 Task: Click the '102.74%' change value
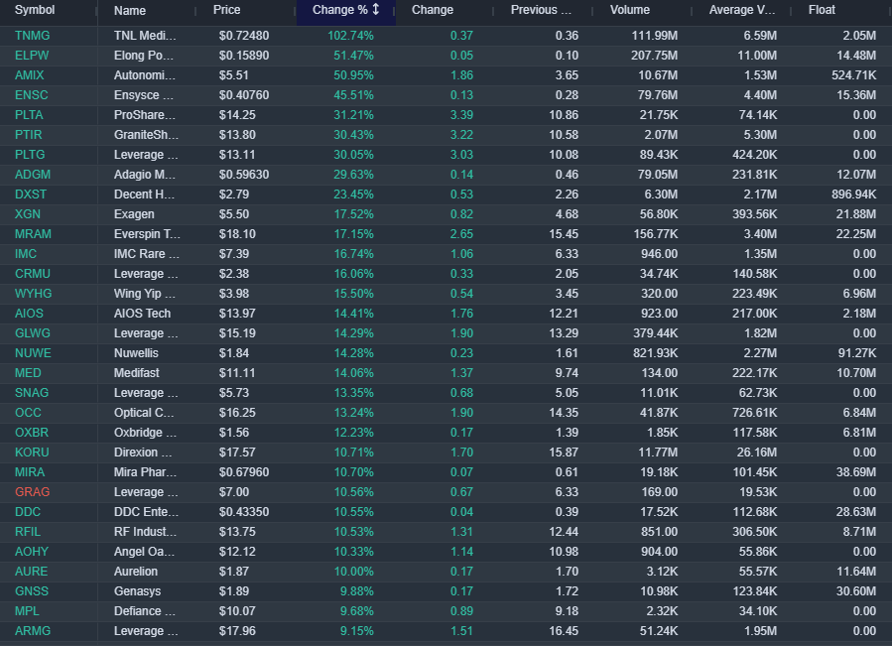[x=350, y=36]
